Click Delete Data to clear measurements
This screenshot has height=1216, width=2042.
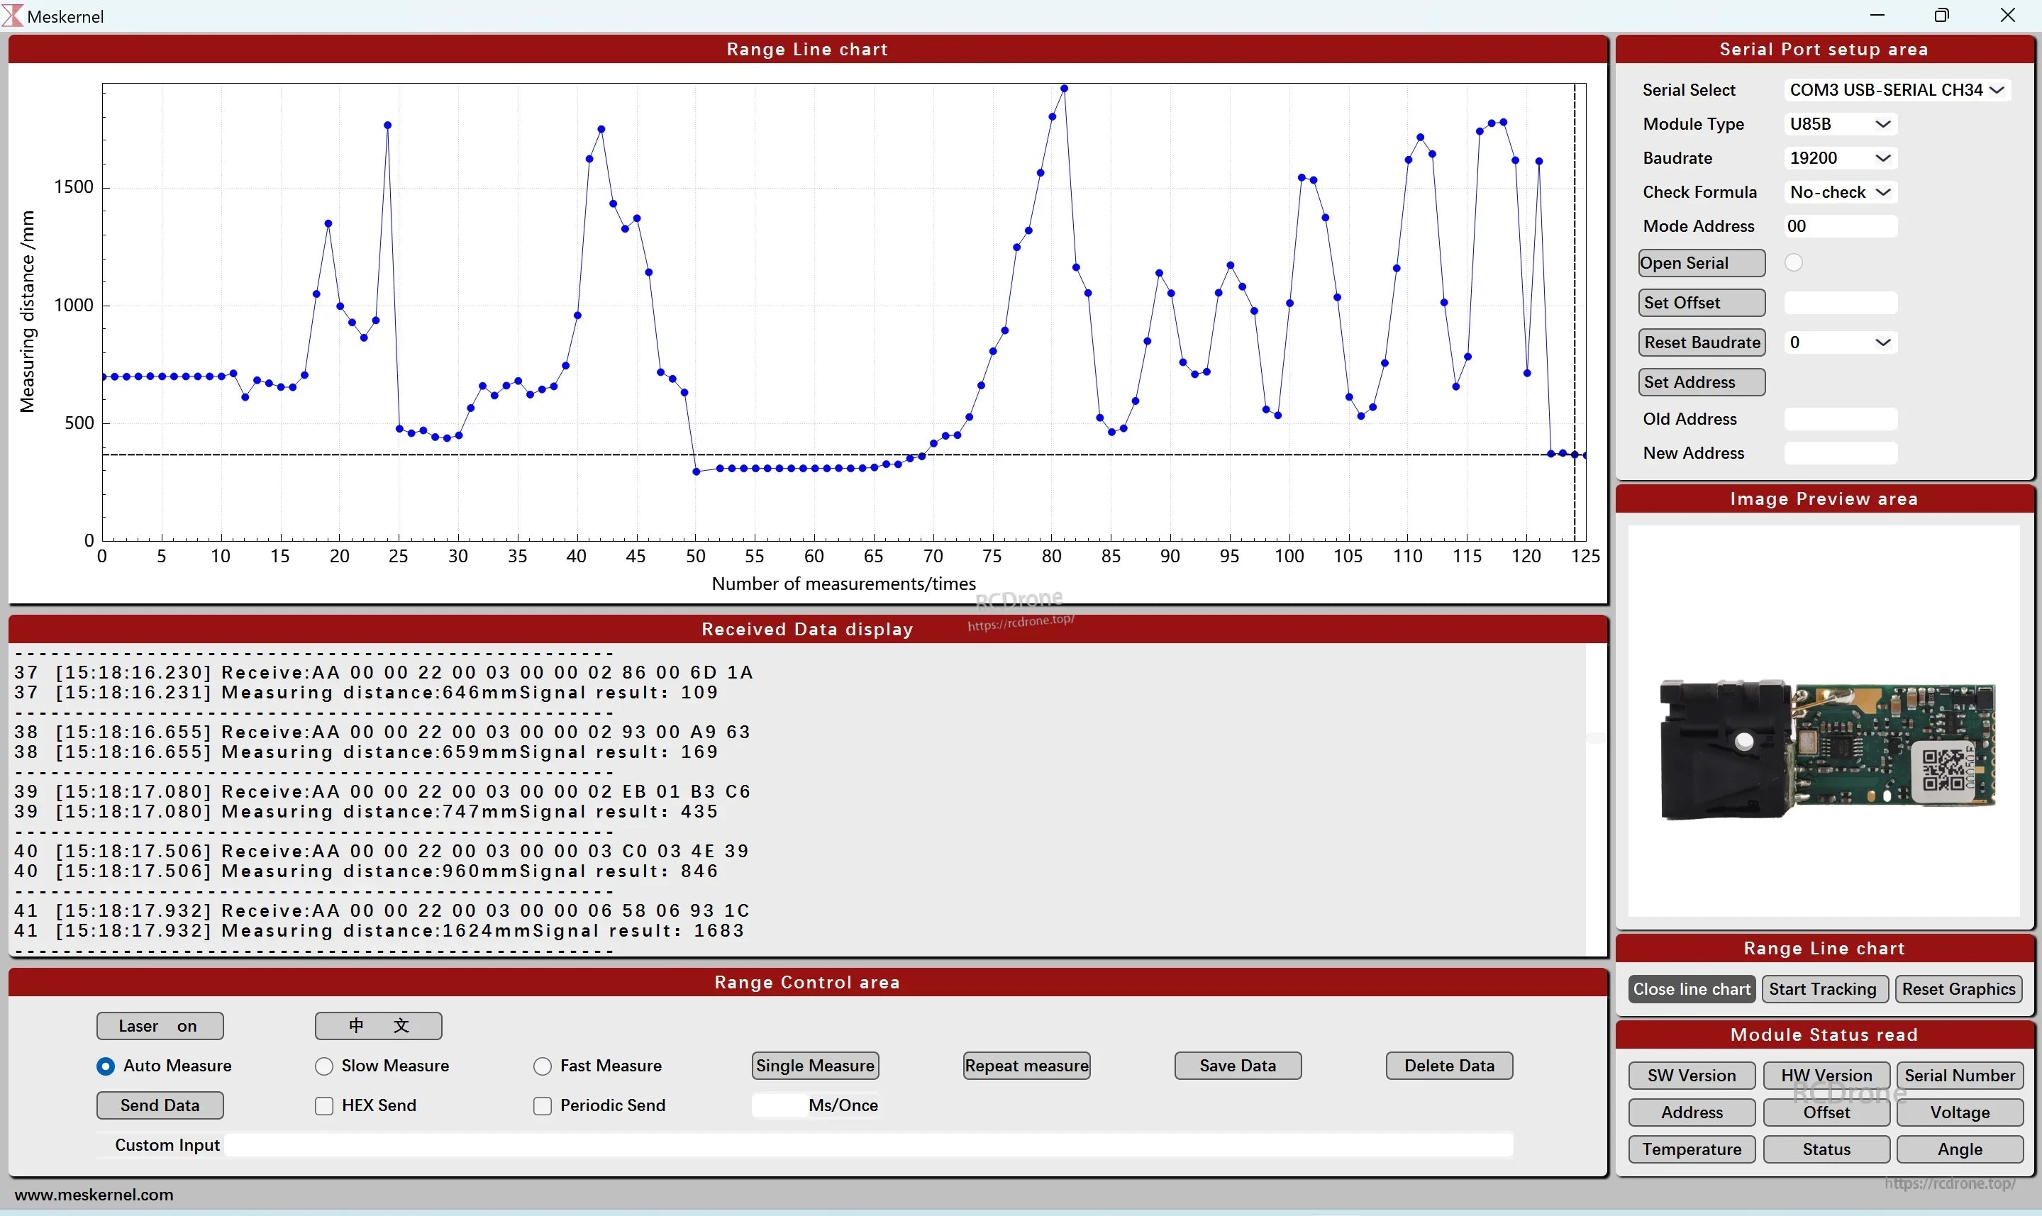(1448, 1065)
